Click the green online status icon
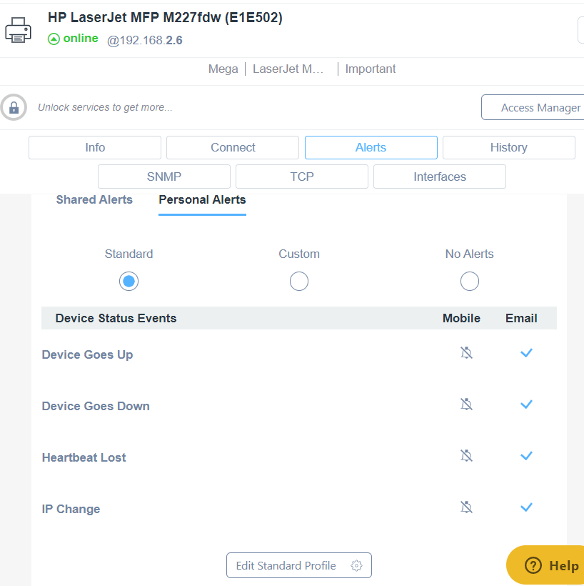 click(x=54, y=39)
